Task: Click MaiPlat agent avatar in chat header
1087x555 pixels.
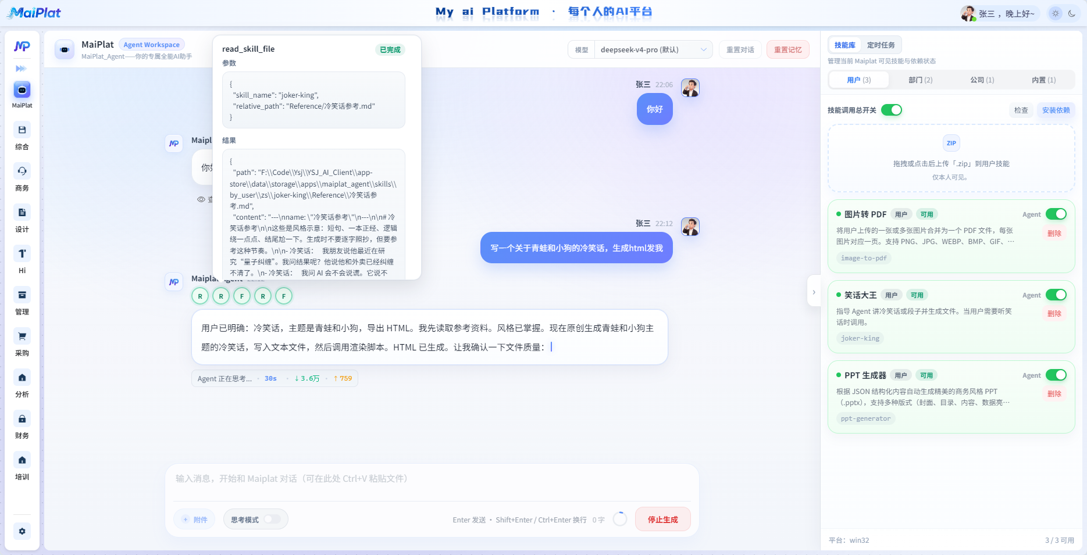Action: pos(65,50)
